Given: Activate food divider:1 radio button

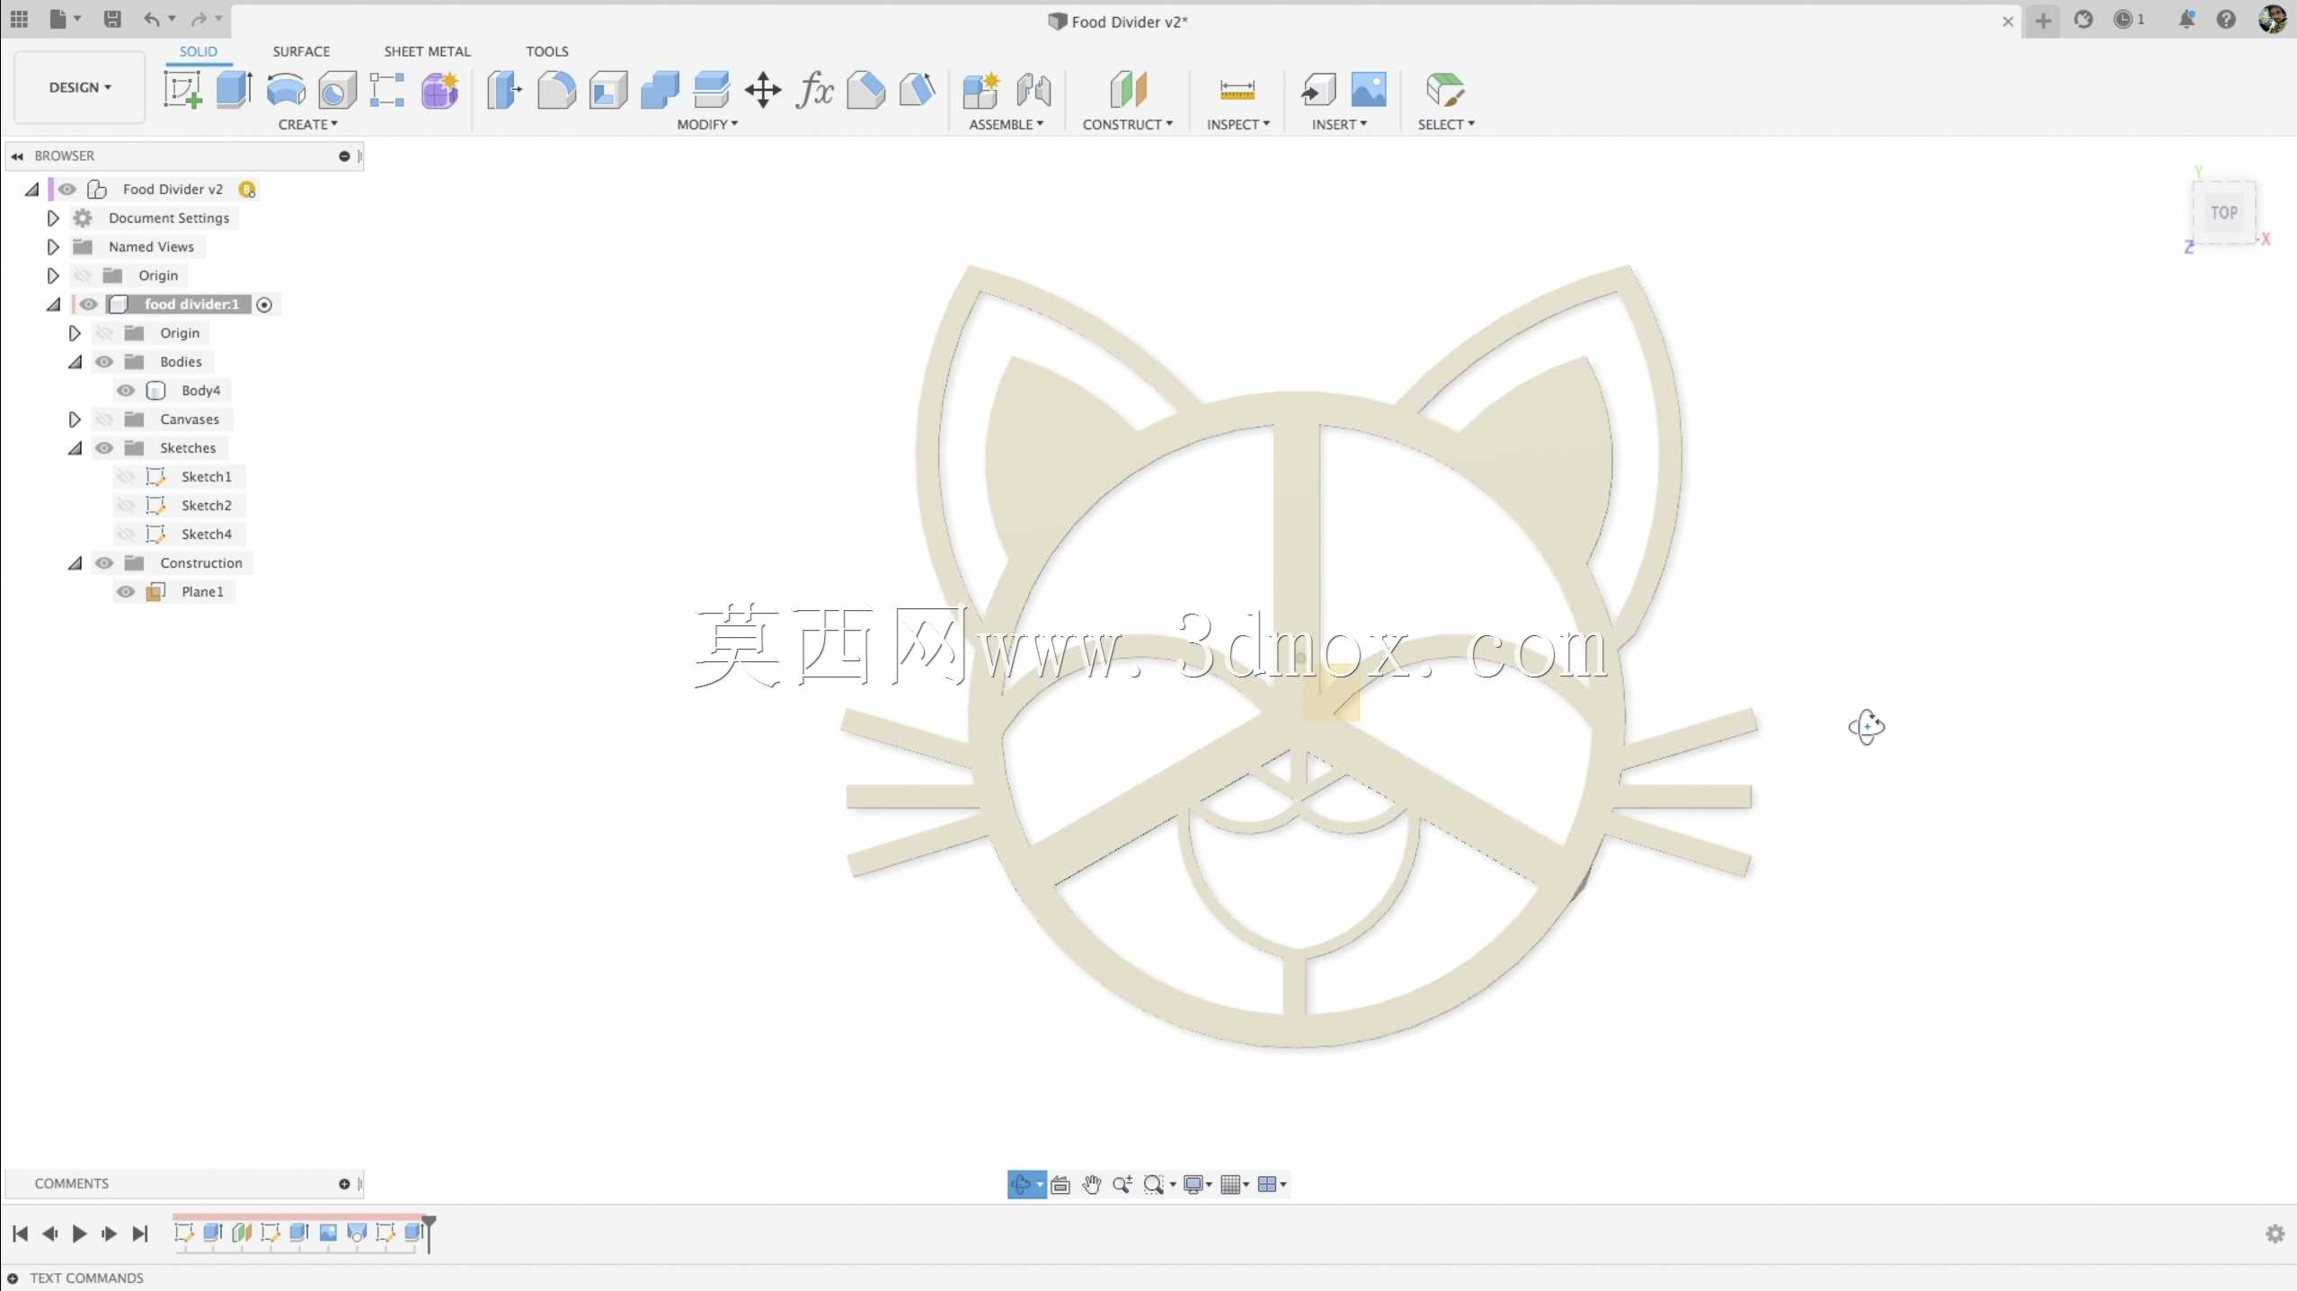Looking at the screenshot, I should (x=264, y=305).
